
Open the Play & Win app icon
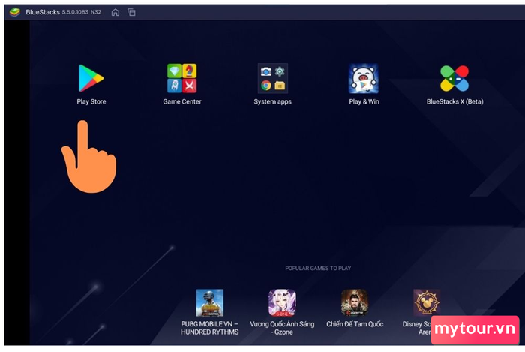(x=364, y=78)
